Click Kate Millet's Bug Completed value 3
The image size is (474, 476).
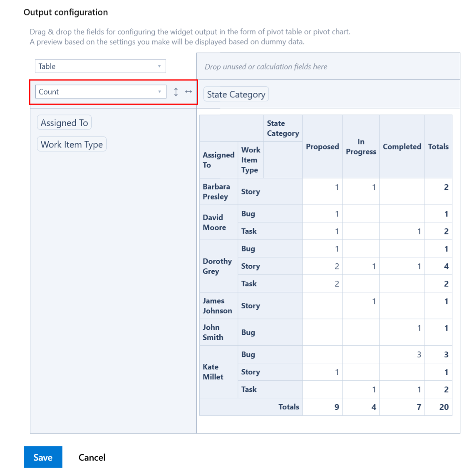click(402, 354)
